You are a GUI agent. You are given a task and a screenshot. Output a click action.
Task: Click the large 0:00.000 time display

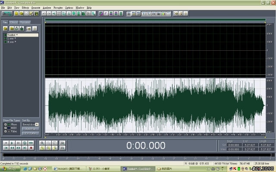click(x=146, y=145)
